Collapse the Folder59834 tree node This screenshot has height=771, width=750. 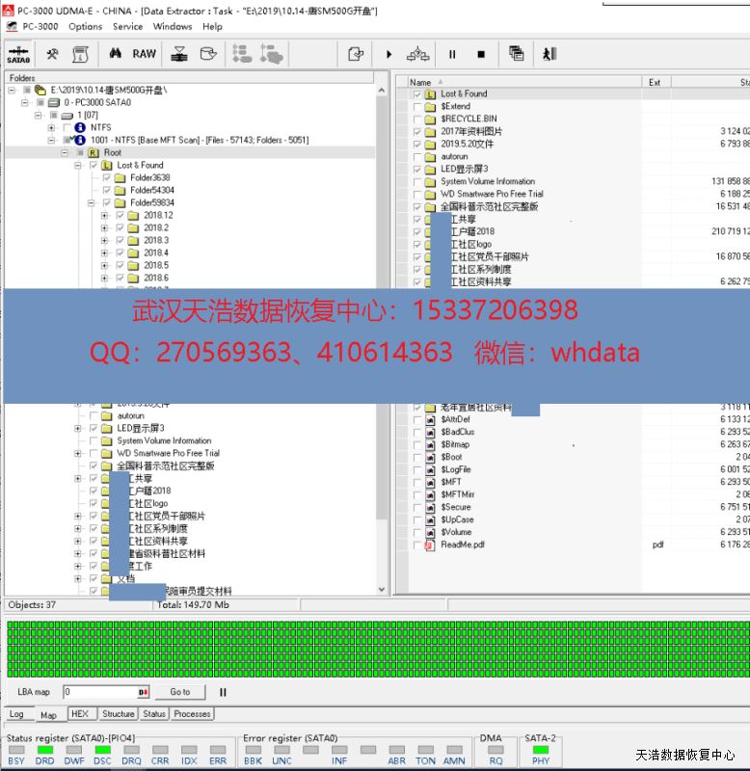click(x=92, y=203)
